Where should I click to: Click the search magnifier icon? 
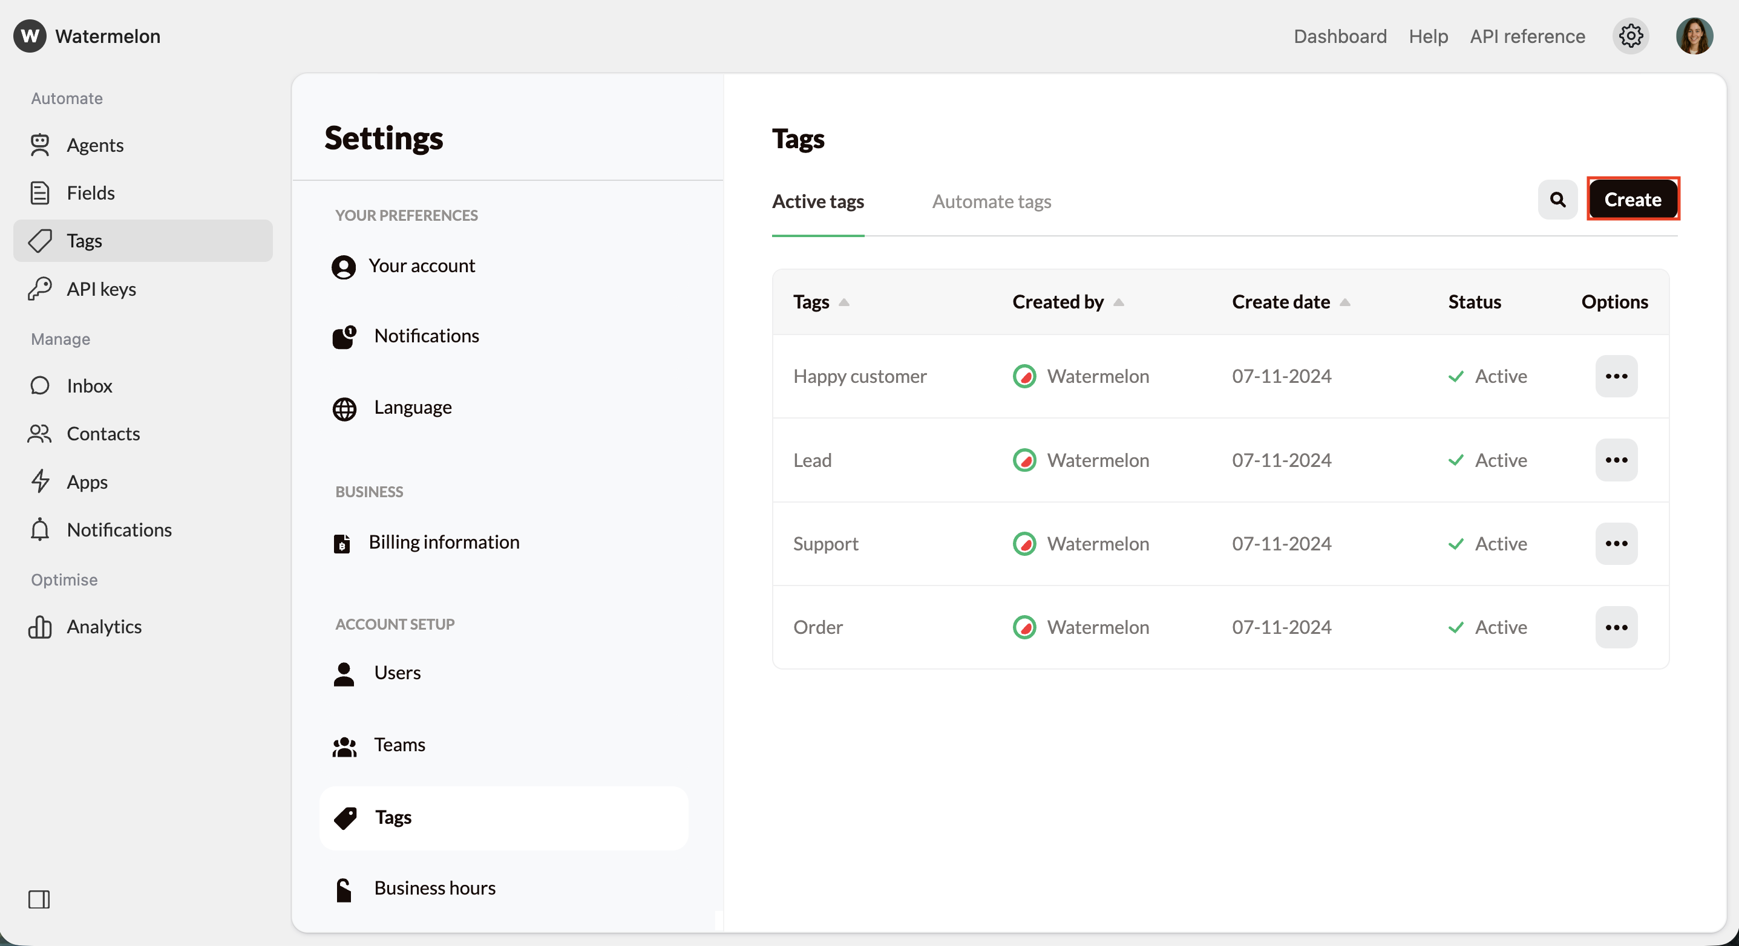click(x=1557, y=200)
